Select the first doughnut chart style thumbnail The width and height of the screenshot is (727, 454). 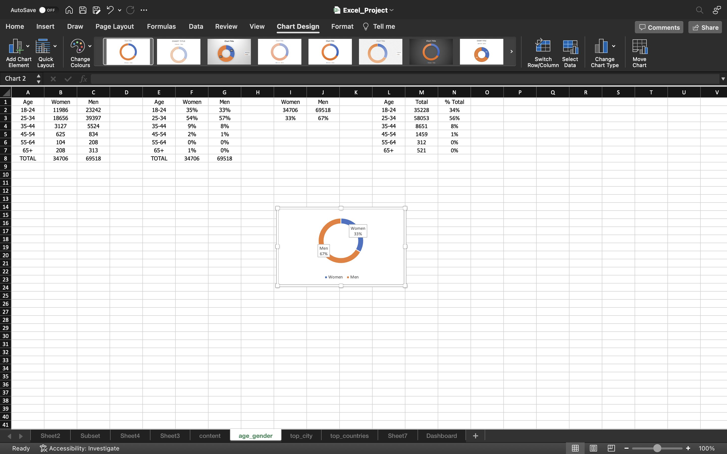tap(128, 51)
